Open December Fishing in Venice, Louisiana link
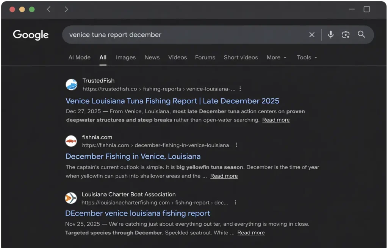The width and height of the screenshot is (388, 248). coord(133,156)
